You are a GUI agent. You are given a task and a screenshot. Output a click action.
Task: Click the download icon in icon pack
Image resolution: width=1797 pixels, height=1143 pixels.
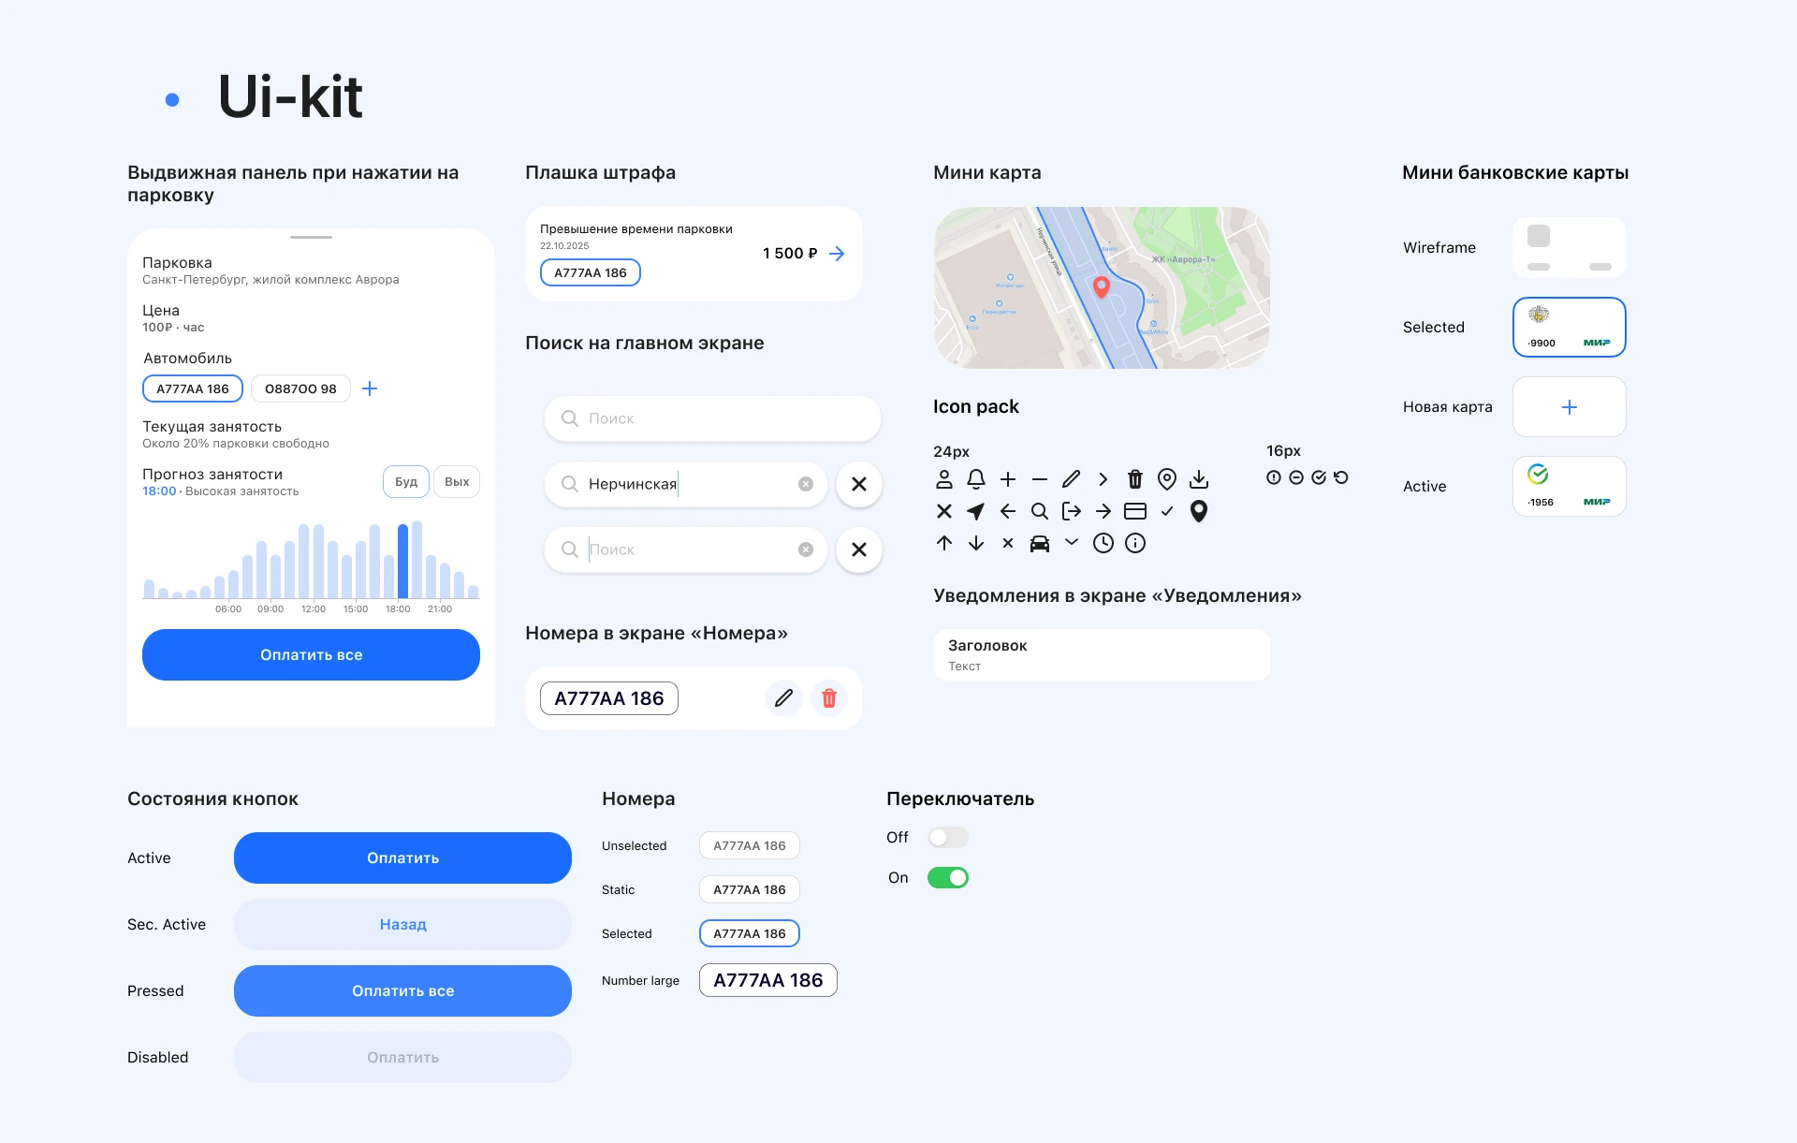click(1199, 479)
